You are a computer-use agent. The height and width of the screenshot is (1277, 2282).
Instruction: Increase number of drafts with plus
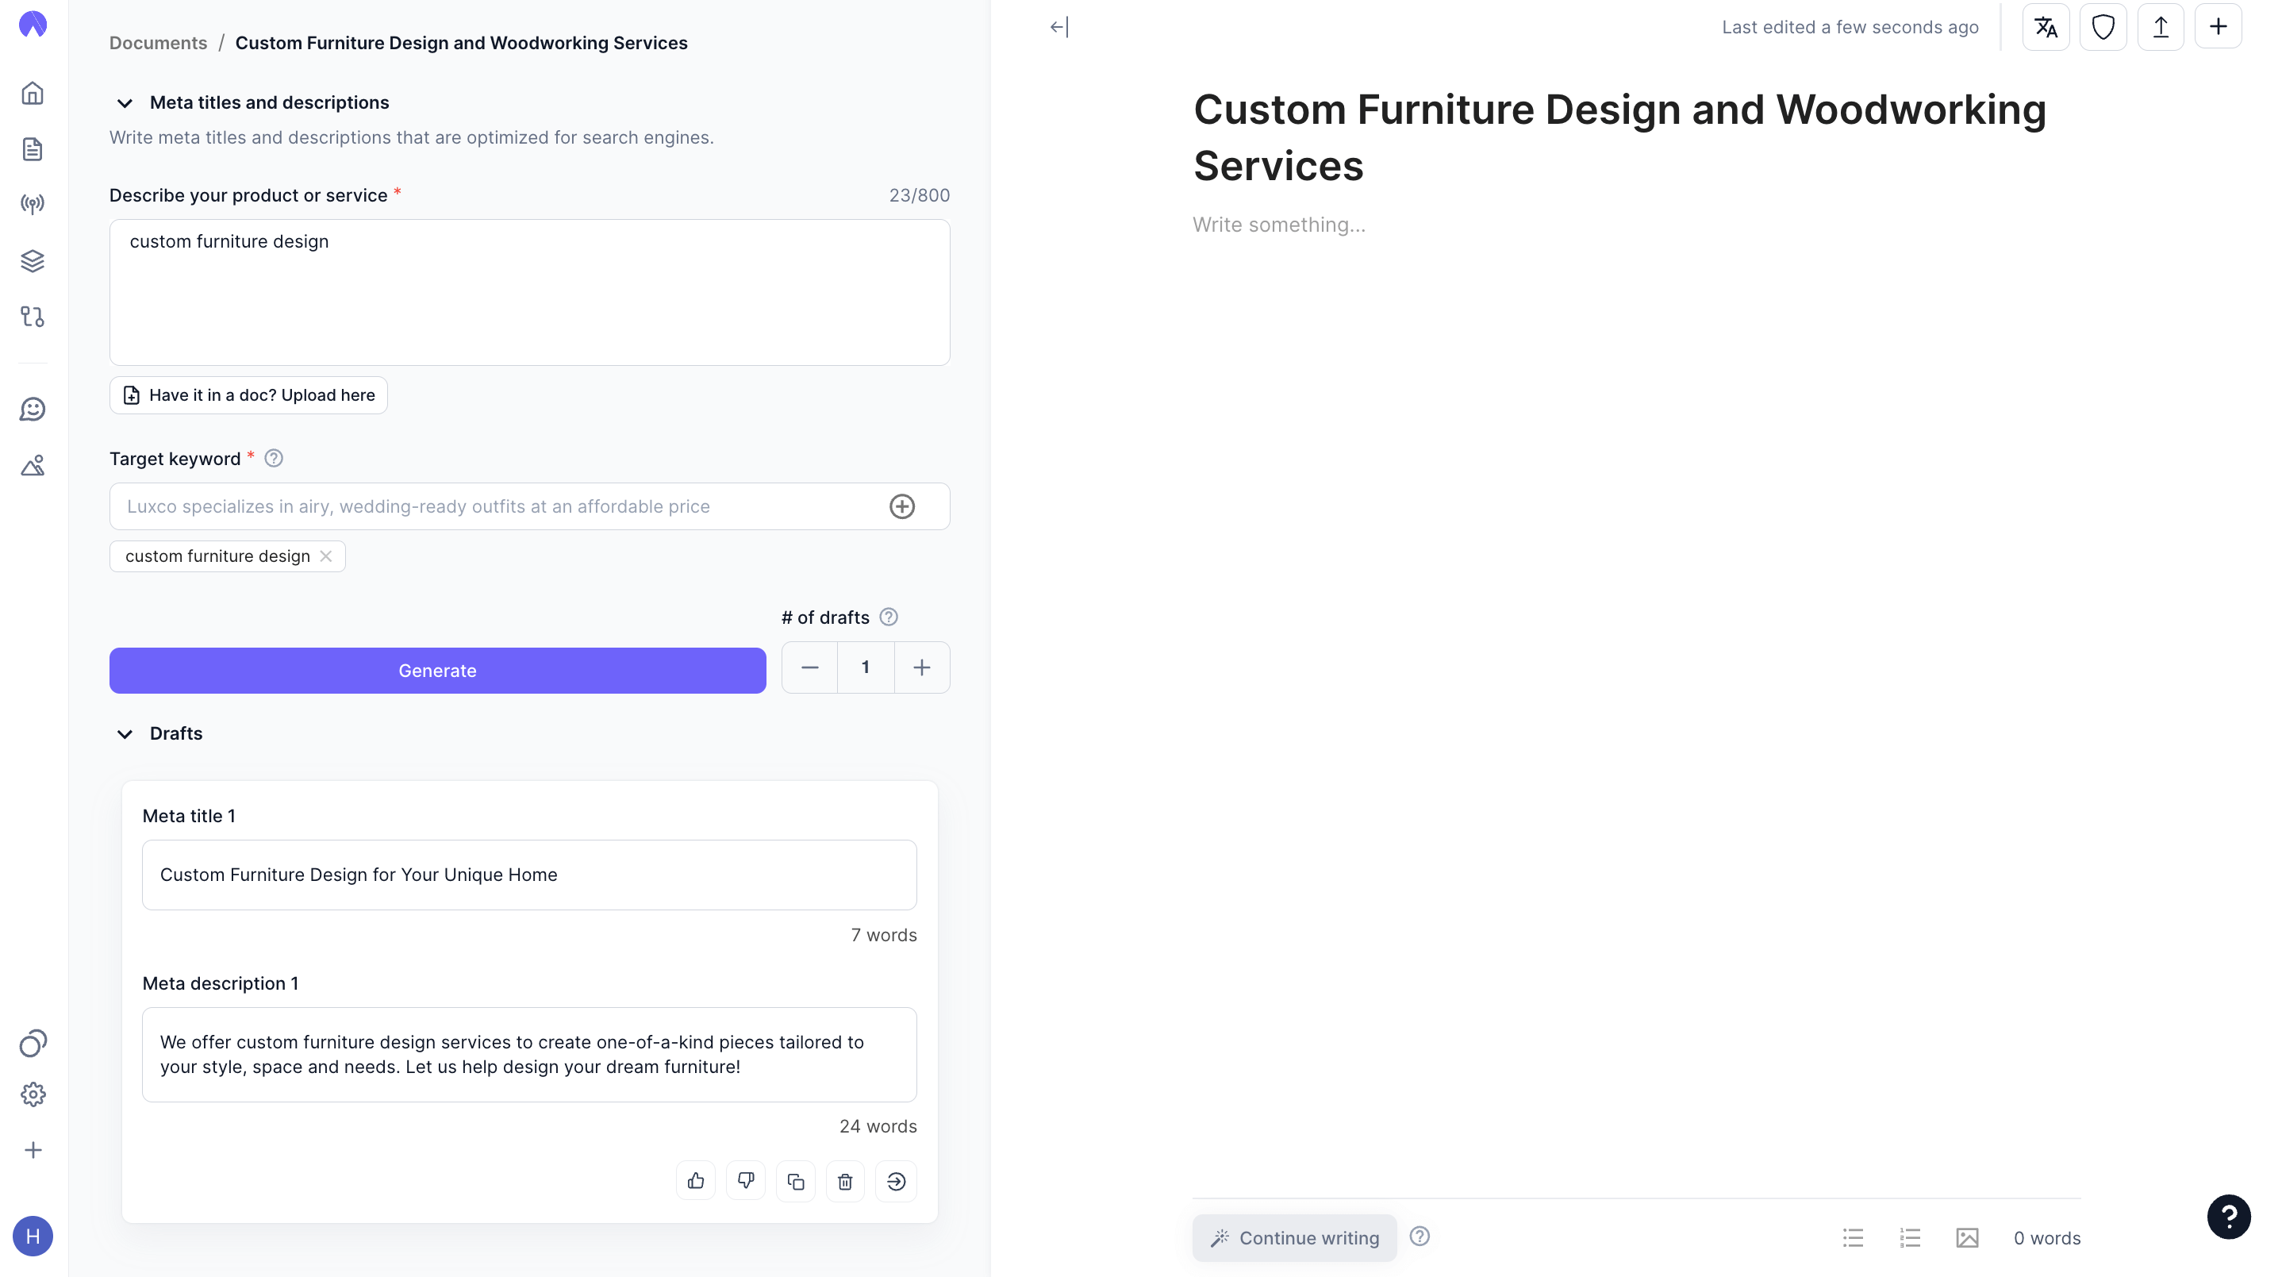point(921,667)
